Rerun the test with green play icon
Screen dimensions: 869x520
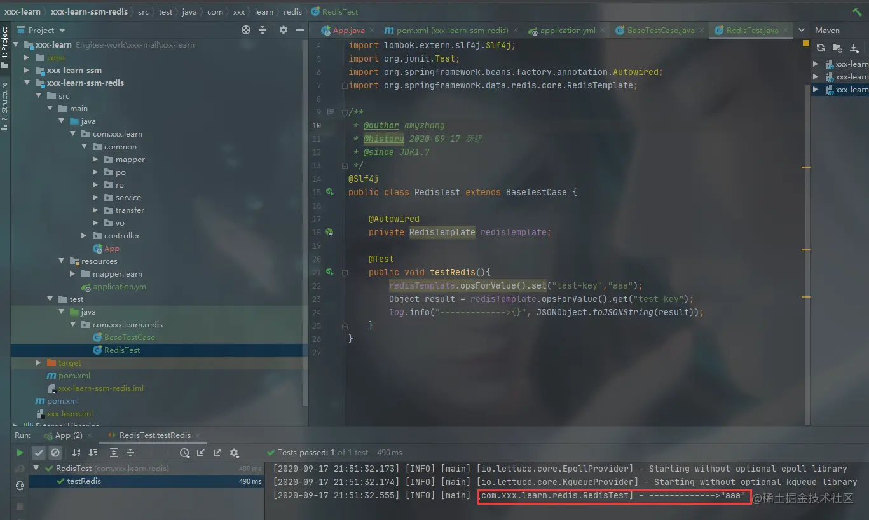20,453
